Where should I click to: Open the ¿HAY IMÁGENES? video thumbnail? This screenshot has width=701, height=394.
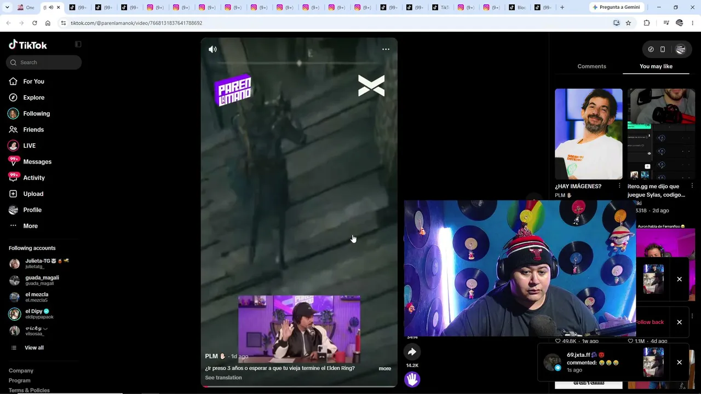(x=589, y=134)
